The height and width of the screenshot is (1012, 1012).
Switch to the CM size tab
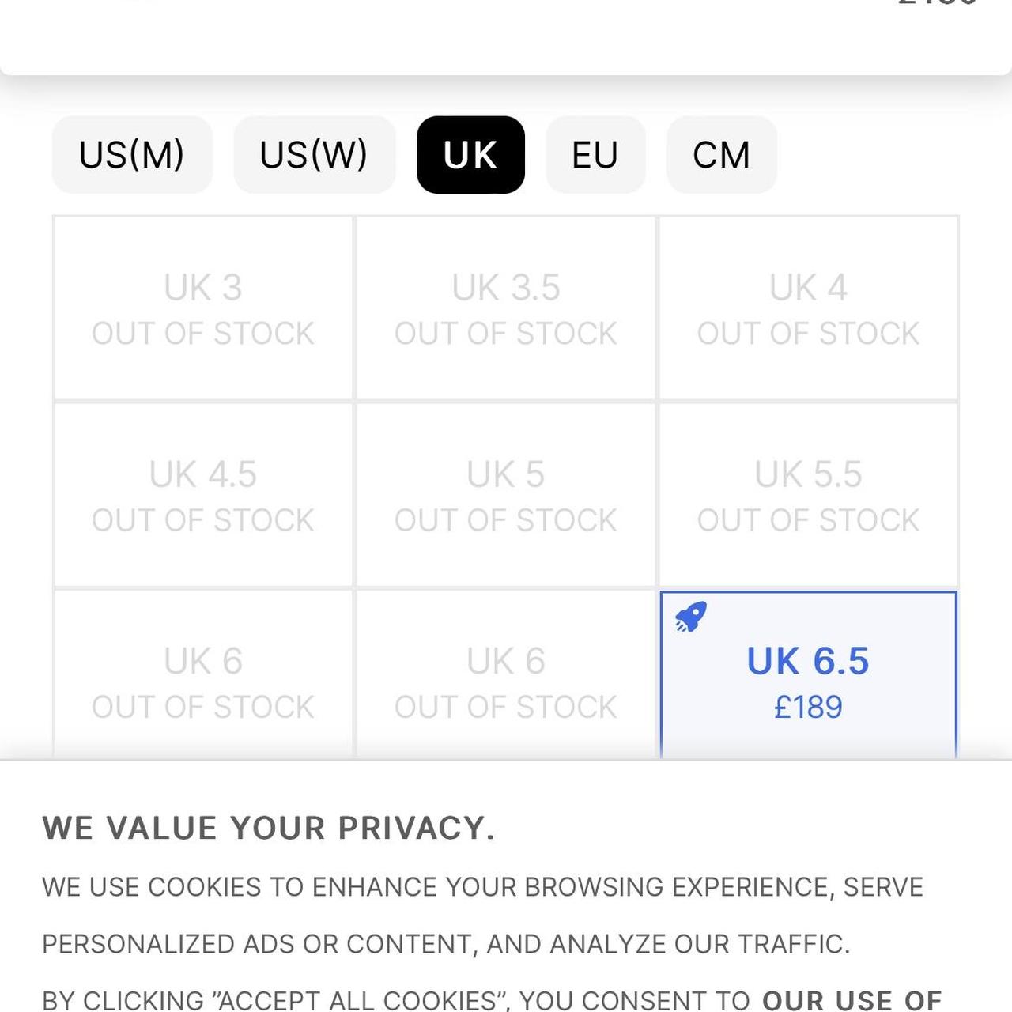click(x=721, y=155)
